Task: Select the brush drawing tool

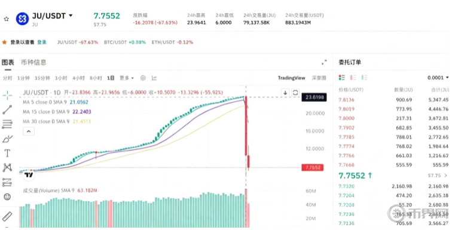Action: (x=7, y=139)
